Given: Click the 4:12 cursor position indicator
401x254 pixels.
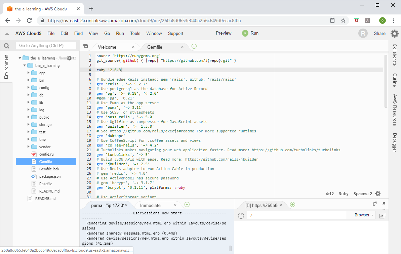Looking at the screenshot, I should pos(330,194).
